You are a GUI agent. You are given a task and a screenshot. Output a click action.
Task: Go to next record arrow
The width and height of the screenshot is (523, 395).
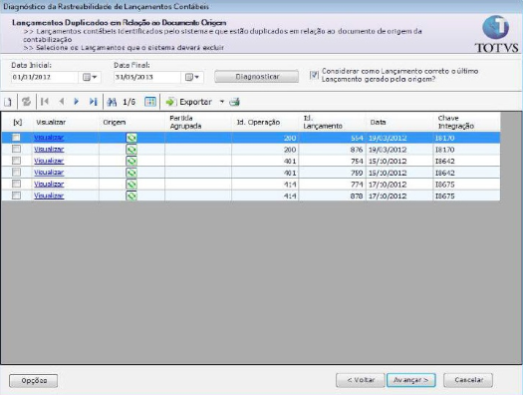(77, 102)
